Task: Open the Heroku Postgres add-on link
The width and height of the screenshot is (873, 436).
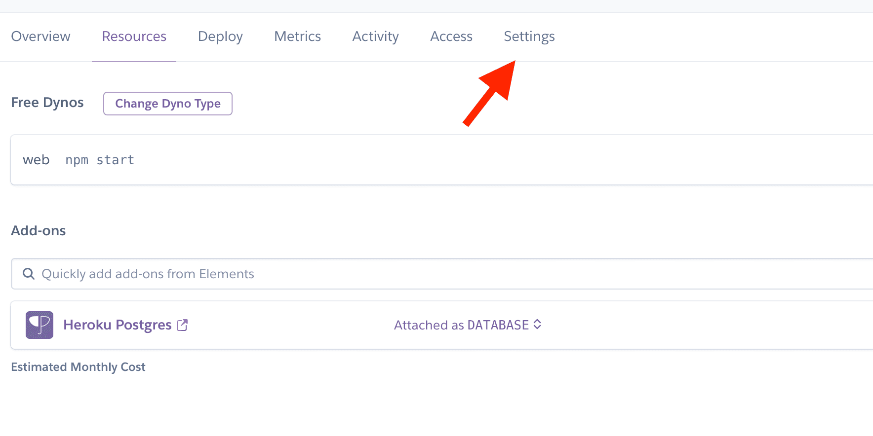Action: [x=118, y=325]
